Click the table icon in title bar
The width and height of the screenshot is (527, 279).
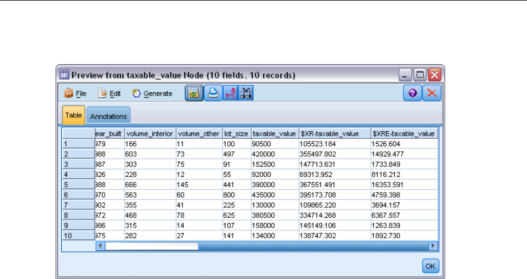[65, 74]
